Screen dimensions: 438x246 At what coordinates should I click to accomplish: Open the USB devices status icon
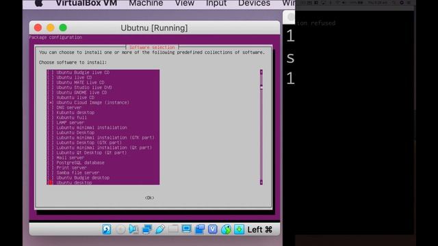click(x=159, y=230)
